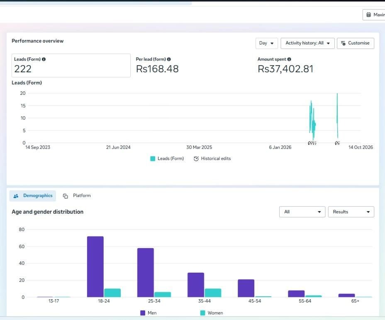385x320 pixels.
Task: Click the Men bar for 25-34
Action: (146, 273)
